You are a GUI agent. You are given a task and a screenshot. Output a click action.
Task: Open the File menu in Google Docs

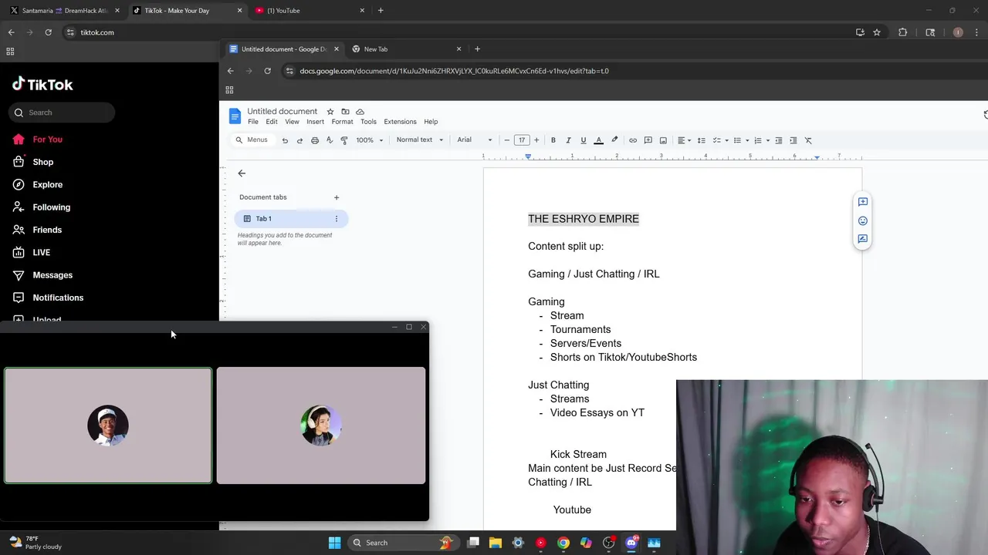(x=253, y=122)
